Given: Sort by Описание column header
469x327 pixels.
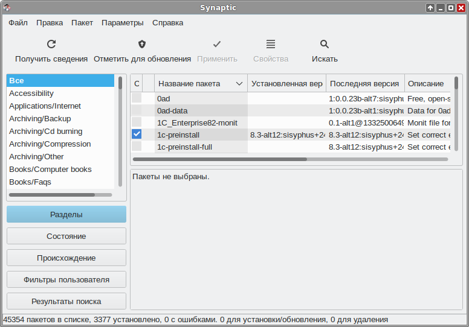Looking at the screenshot, I should click(427, 84).
